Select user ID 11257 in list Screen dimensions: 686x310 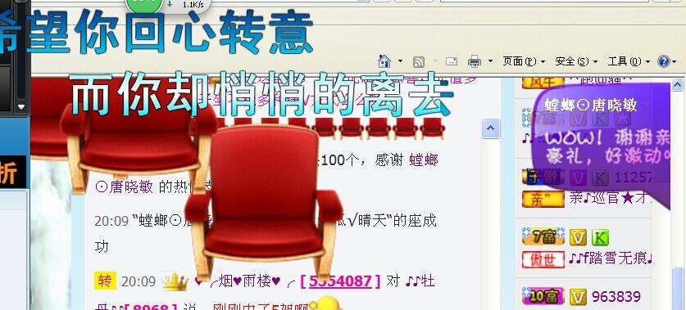(633, 177)
